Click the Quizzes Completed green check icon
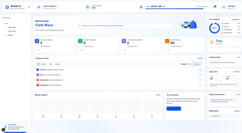 80,41
